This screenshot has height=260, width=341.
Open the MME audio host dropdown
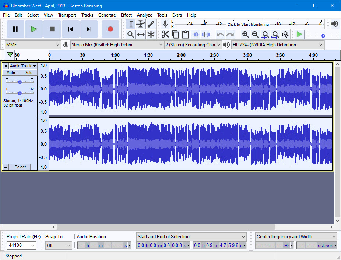pyautogui.click(x=33, y=45)
